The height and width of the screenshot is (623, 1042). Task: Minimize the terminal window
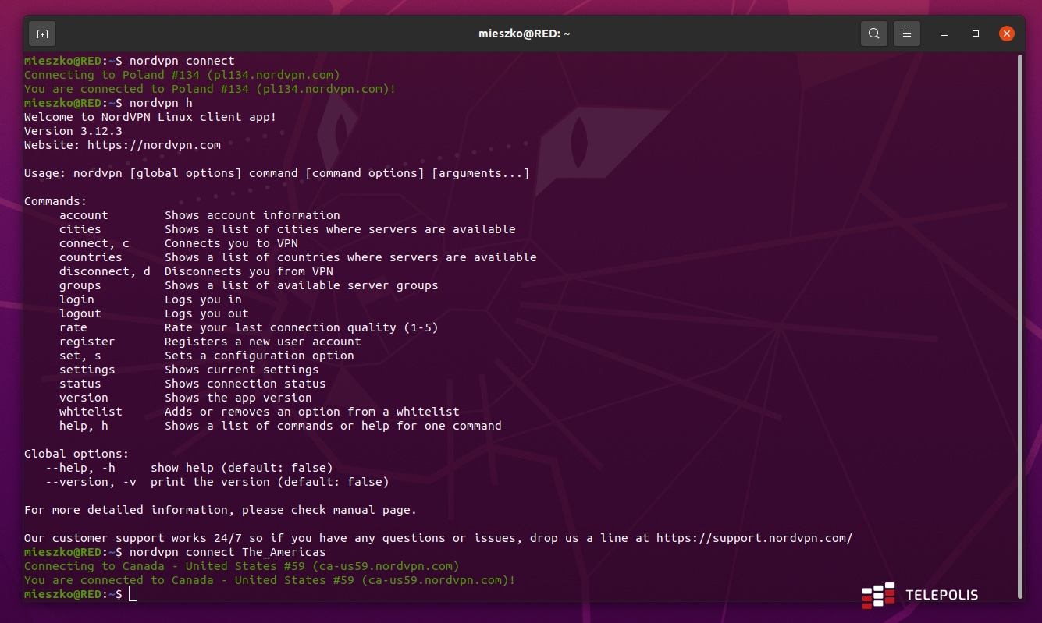pos(945,34)
